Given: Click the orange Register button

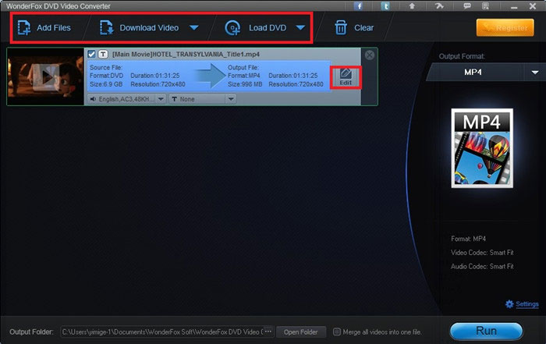Looking at the screenshot, I should coord(505,27).
